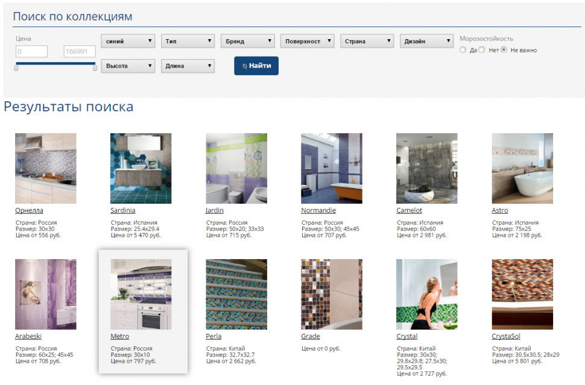This screenshot has height=385, width=585.
Task: Click the Crystal thumbnail with woman
Action: pos(427,295)
